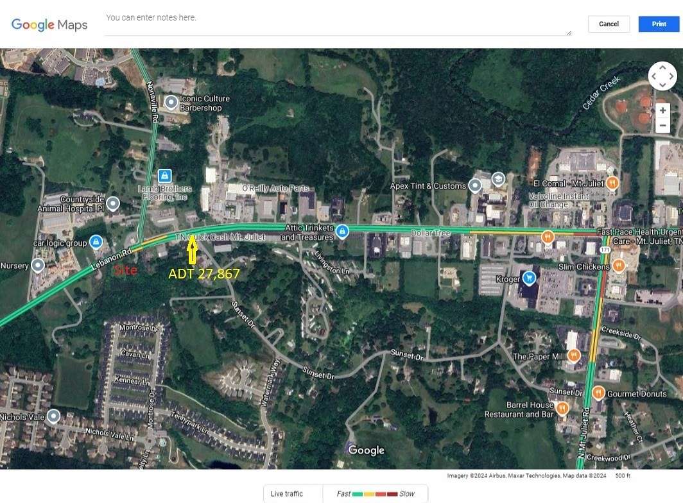Click the Print button

click(x=659, y=24)
